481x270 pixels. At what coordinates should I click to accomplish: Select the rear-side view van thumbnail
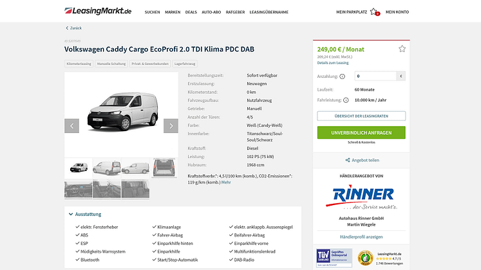(x=107, y=168)
